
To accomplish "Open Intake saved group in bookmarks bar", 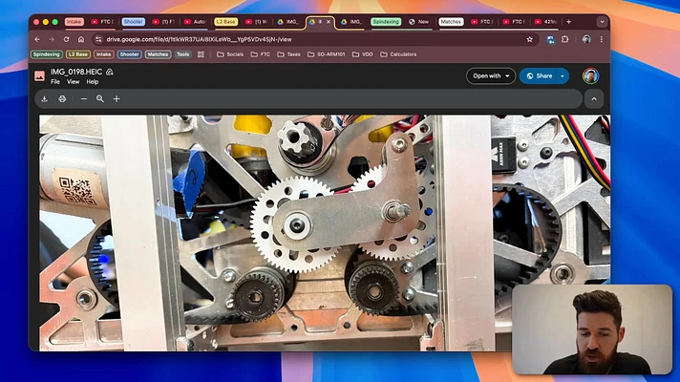I will 103,54.
